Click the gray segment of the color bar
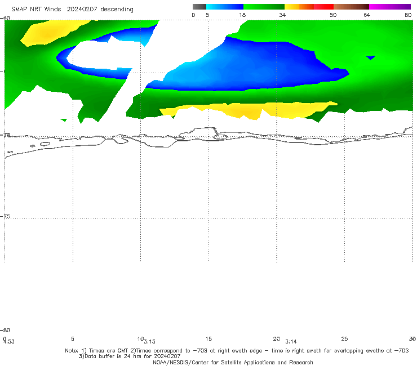Viewport: 417px width, 366px height. click(199, 7)
